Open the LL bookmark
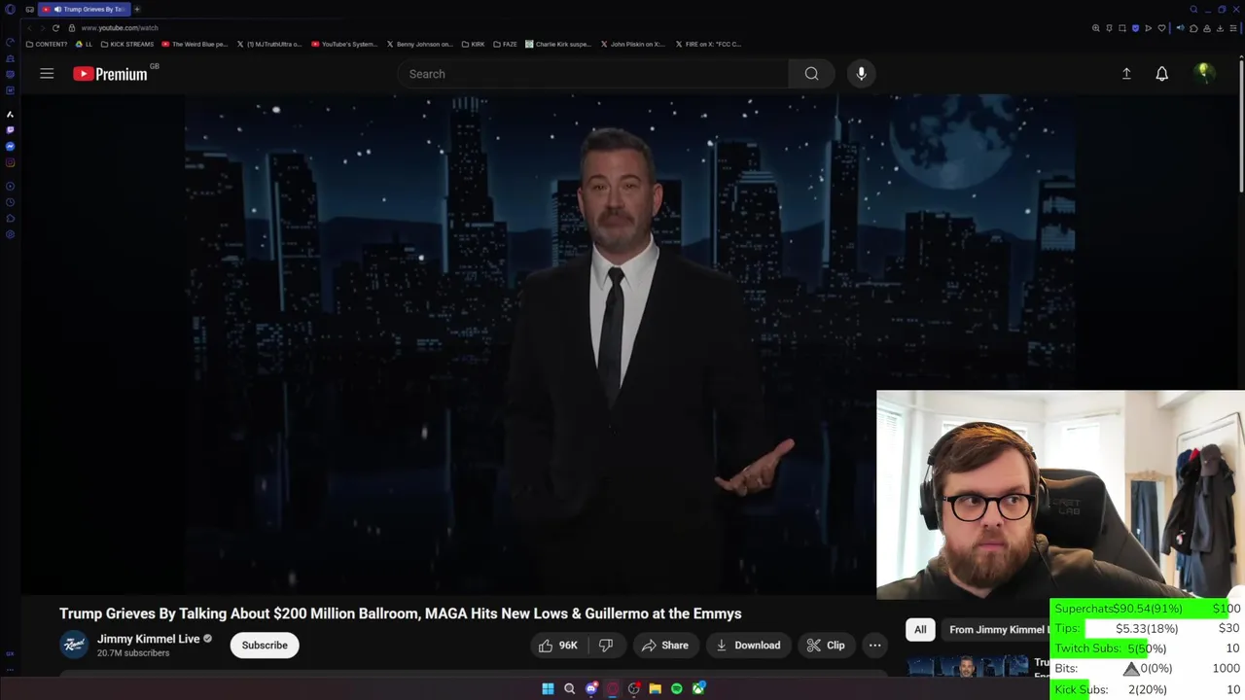 84,44
